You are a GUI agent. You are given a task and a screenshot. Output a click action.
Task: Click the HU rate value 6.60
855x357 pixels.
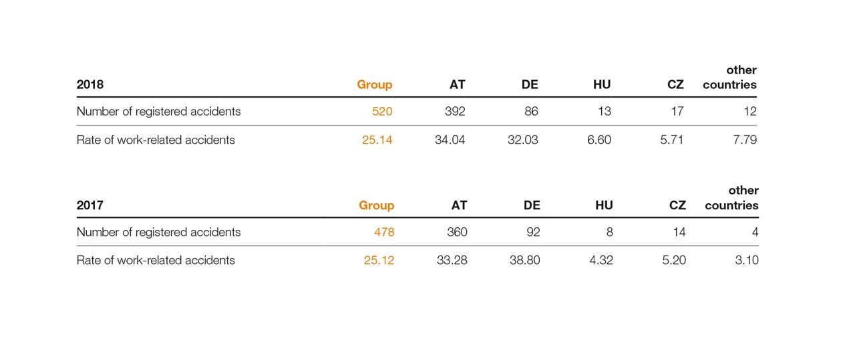pos(598,140)
